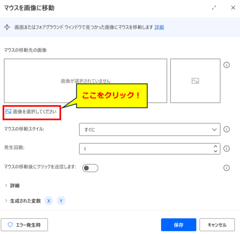Select the X variable badge
Screen dimensions: 240x234
point(48,201)
